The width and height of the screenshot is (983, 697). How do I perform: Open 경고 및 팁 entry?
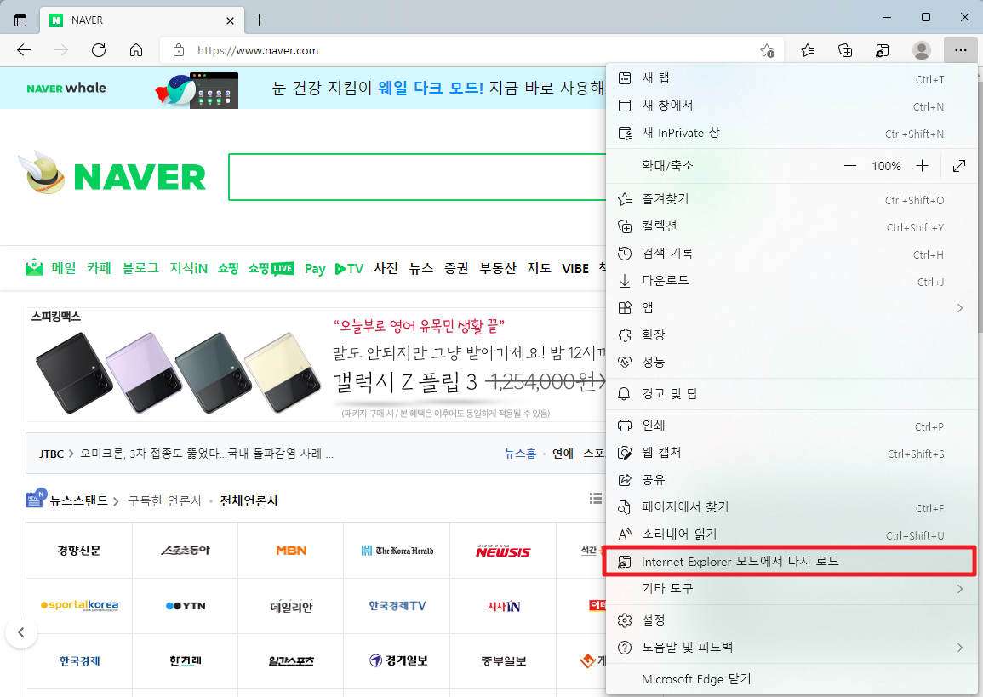[x=792, y=394]
